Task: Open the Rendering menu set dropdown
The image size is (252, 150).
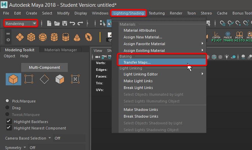Action: 21,24
